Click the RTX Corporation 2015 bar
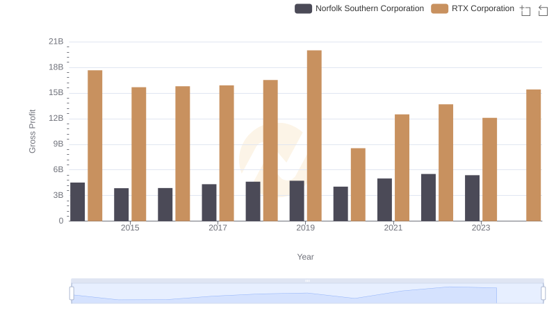Screen dimensions: 556x320 (138, 154)
